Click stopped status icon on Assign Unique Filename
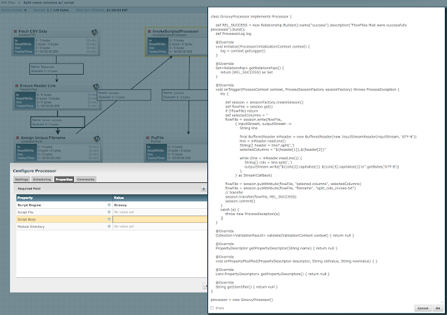 [x=17, y=138]
